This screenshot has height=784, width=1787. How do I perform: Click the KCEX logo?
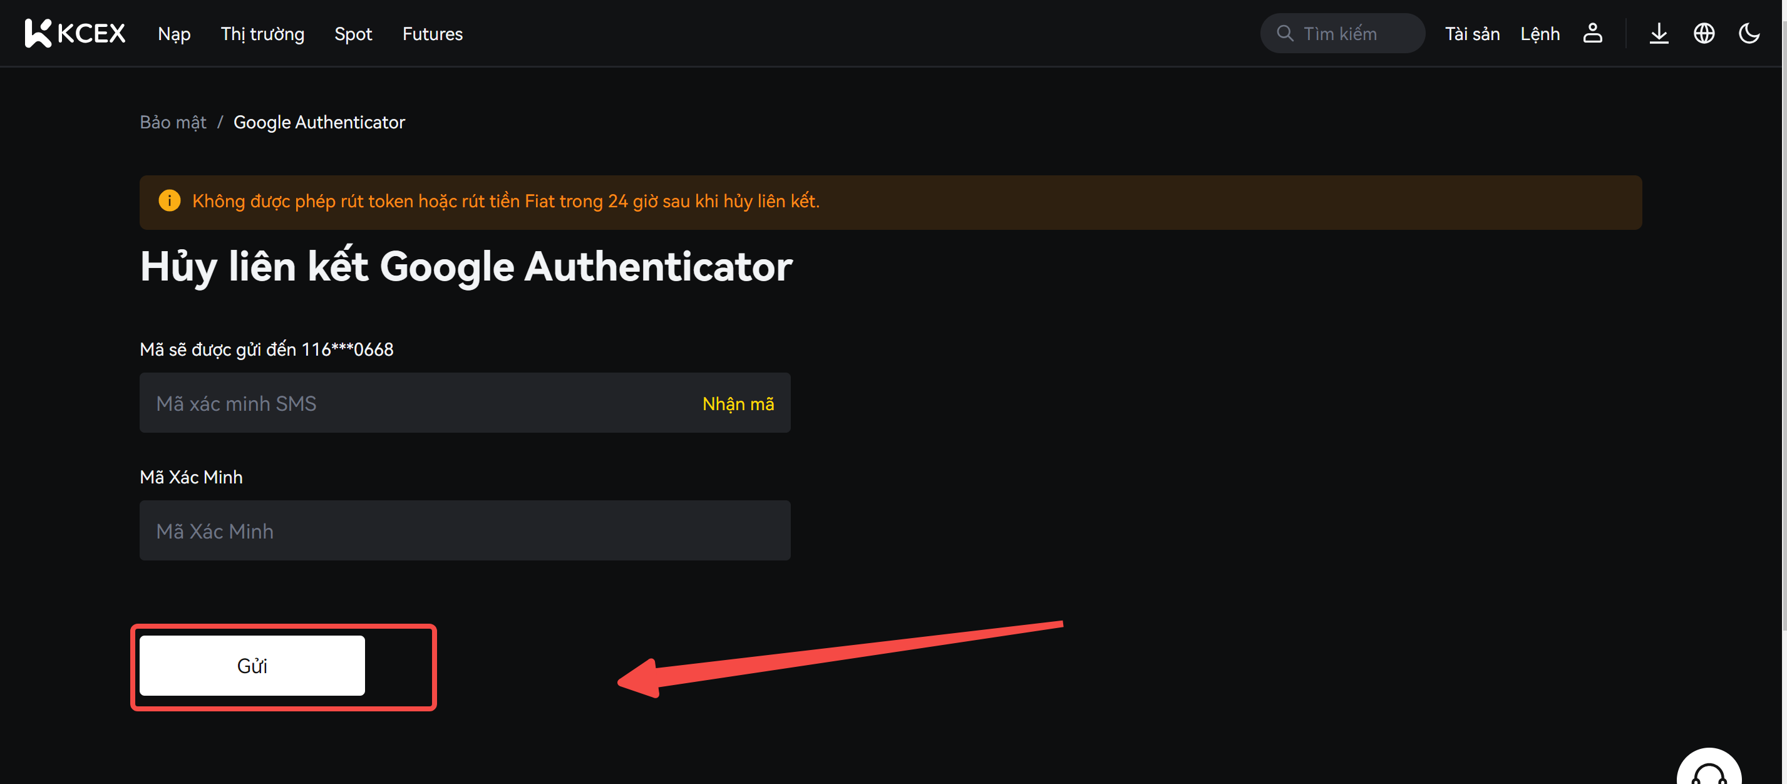tap(75, 33)
